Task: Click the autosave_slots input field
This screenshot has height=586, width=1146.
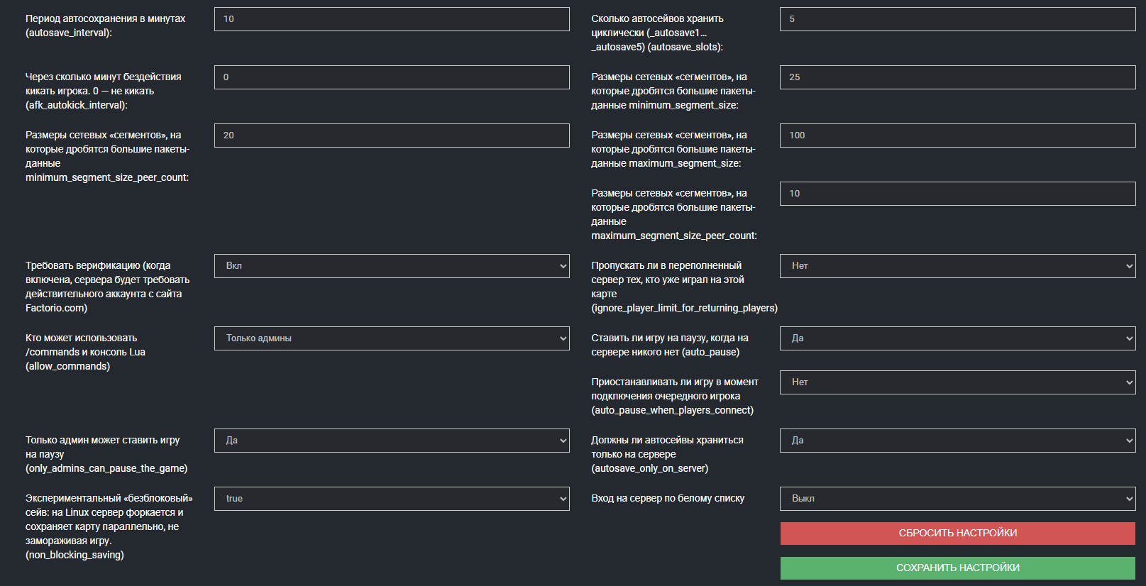Action: click(x=957, y=19)
